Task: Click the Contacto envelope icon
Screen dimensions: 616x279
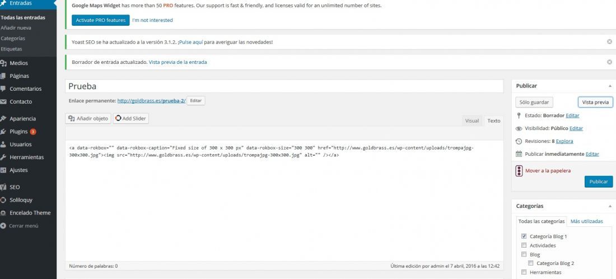Action: tap(3, 102)
